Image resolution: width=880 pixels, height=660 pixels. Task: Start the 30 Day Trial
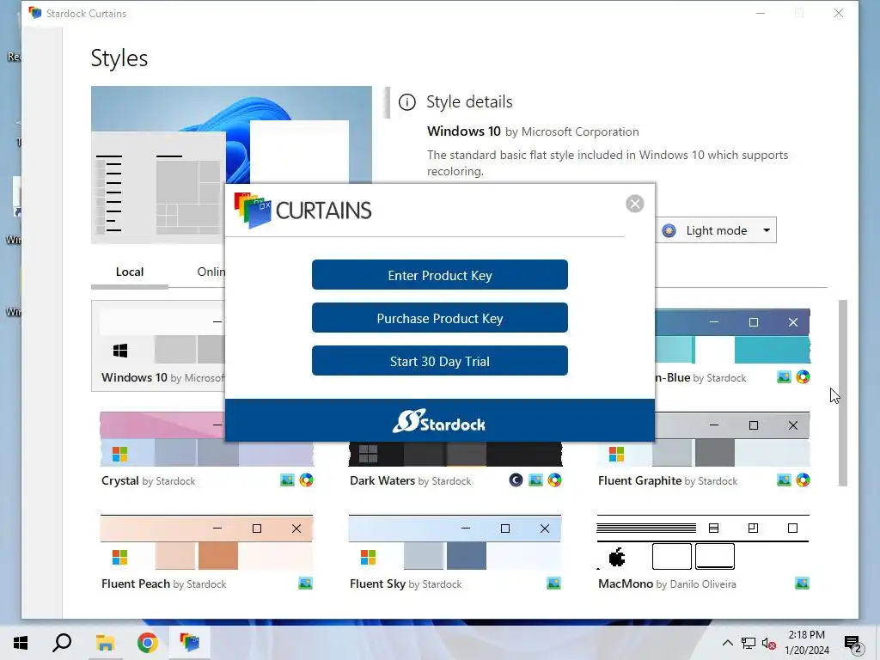(439, 361)
